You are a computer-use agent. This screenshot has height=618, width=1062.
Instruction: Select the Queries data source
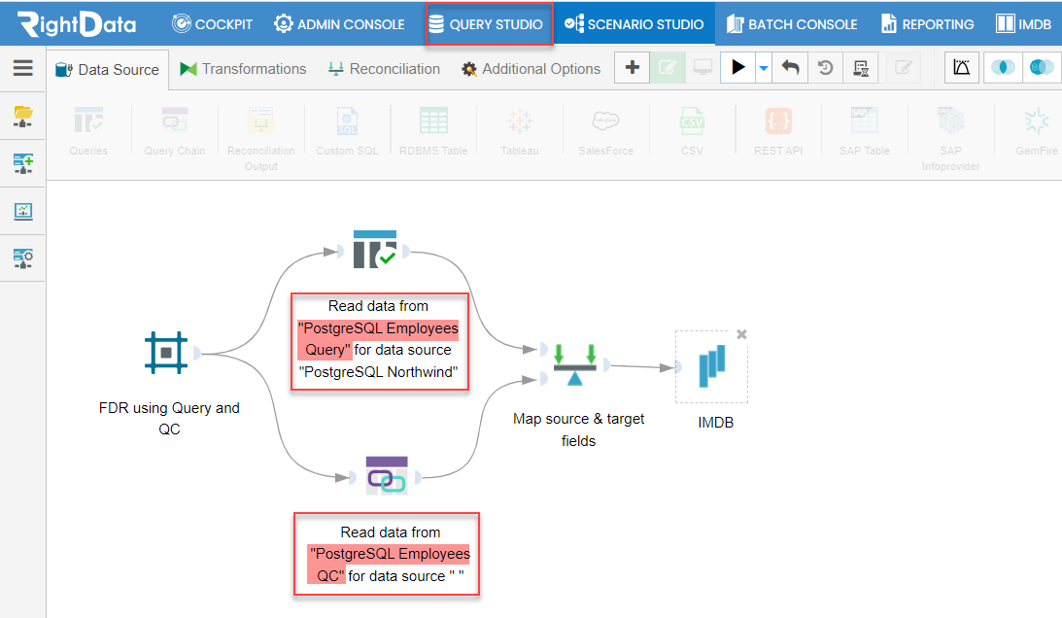88,131
